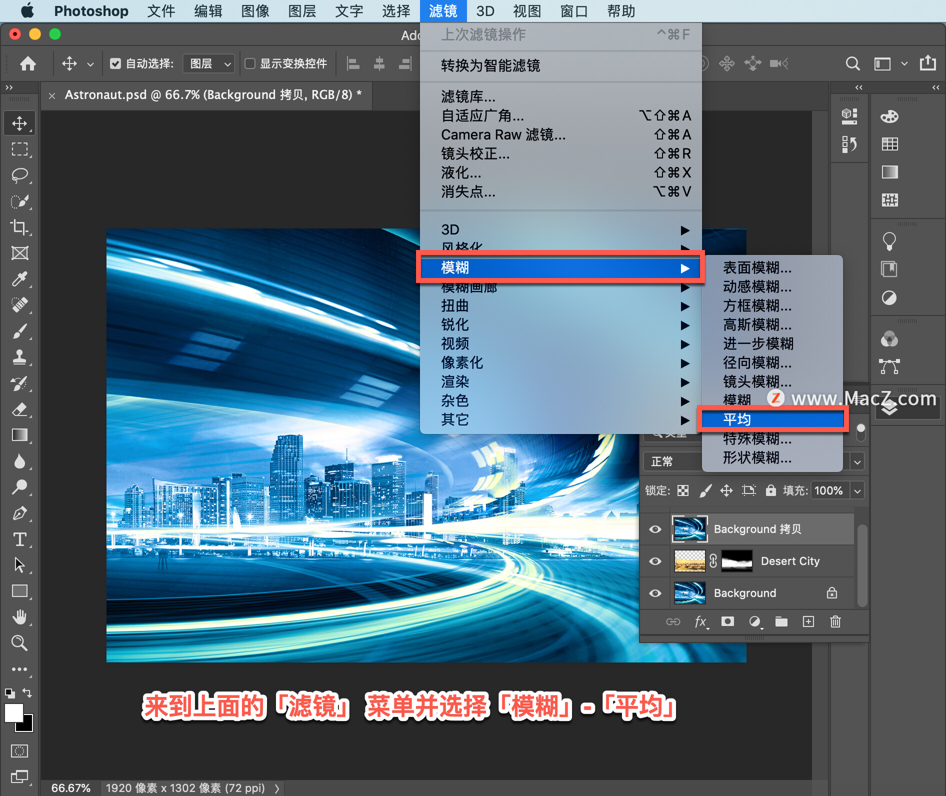946x796 pixels.
Task: Expand status bar info arrow
Action: [x=277, y=788]
